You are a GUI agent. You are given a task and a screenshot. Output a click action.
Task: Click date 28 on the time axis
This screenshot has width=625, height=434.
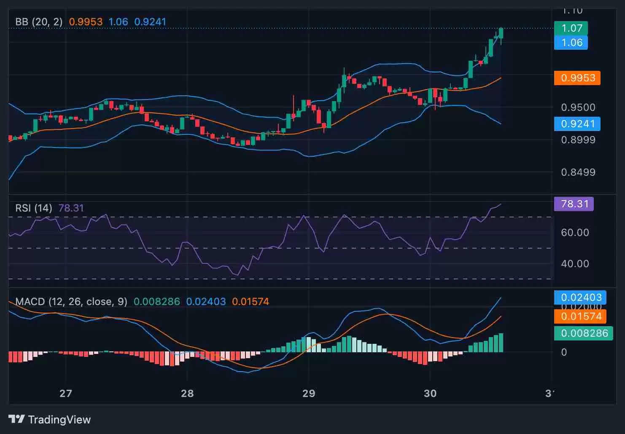click(x=187, y=394)
